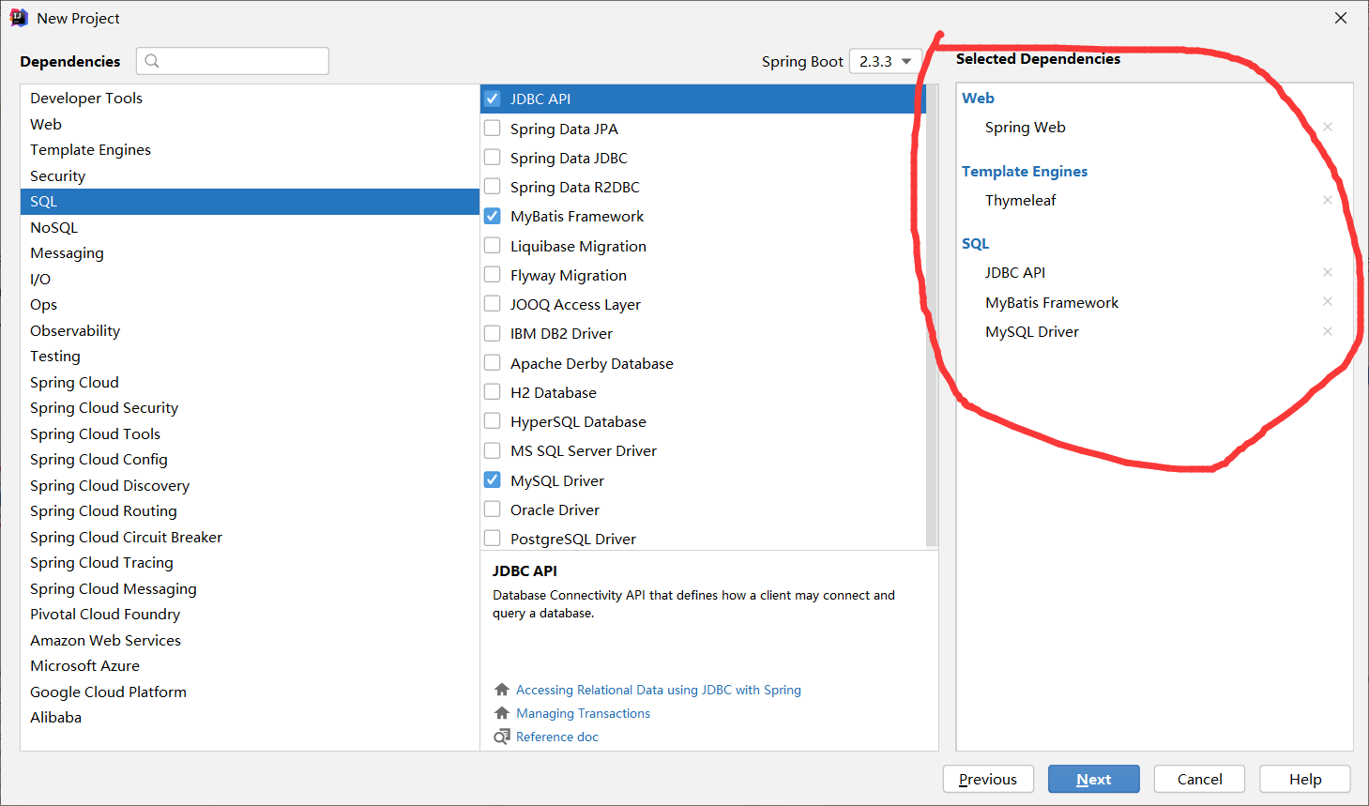
Task: Select the Spring Cloud Circuit Breaker category
Action: pos(250,537)
